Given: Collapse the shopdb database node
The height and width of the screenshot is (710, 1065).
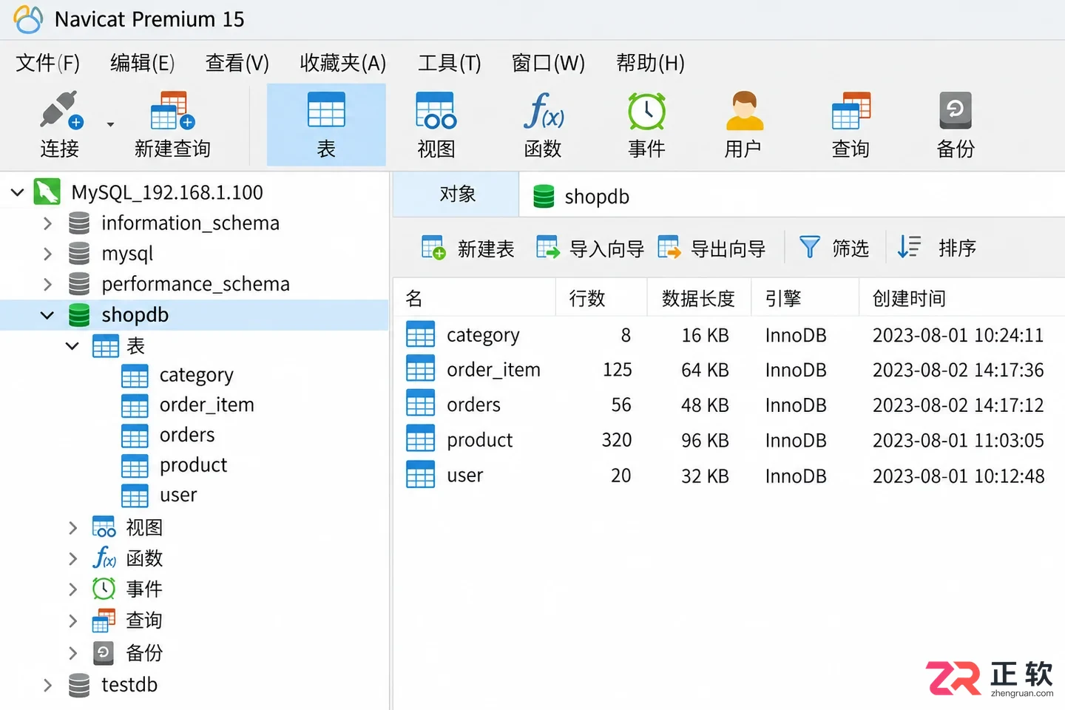Looking at the screenshot, I should [x=47, y=316].
